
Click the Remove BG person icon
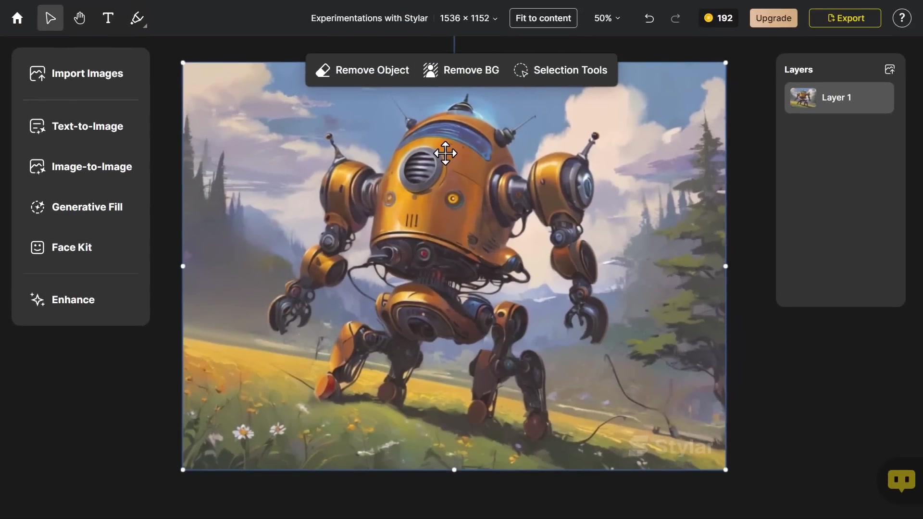[x=430, y=70]
